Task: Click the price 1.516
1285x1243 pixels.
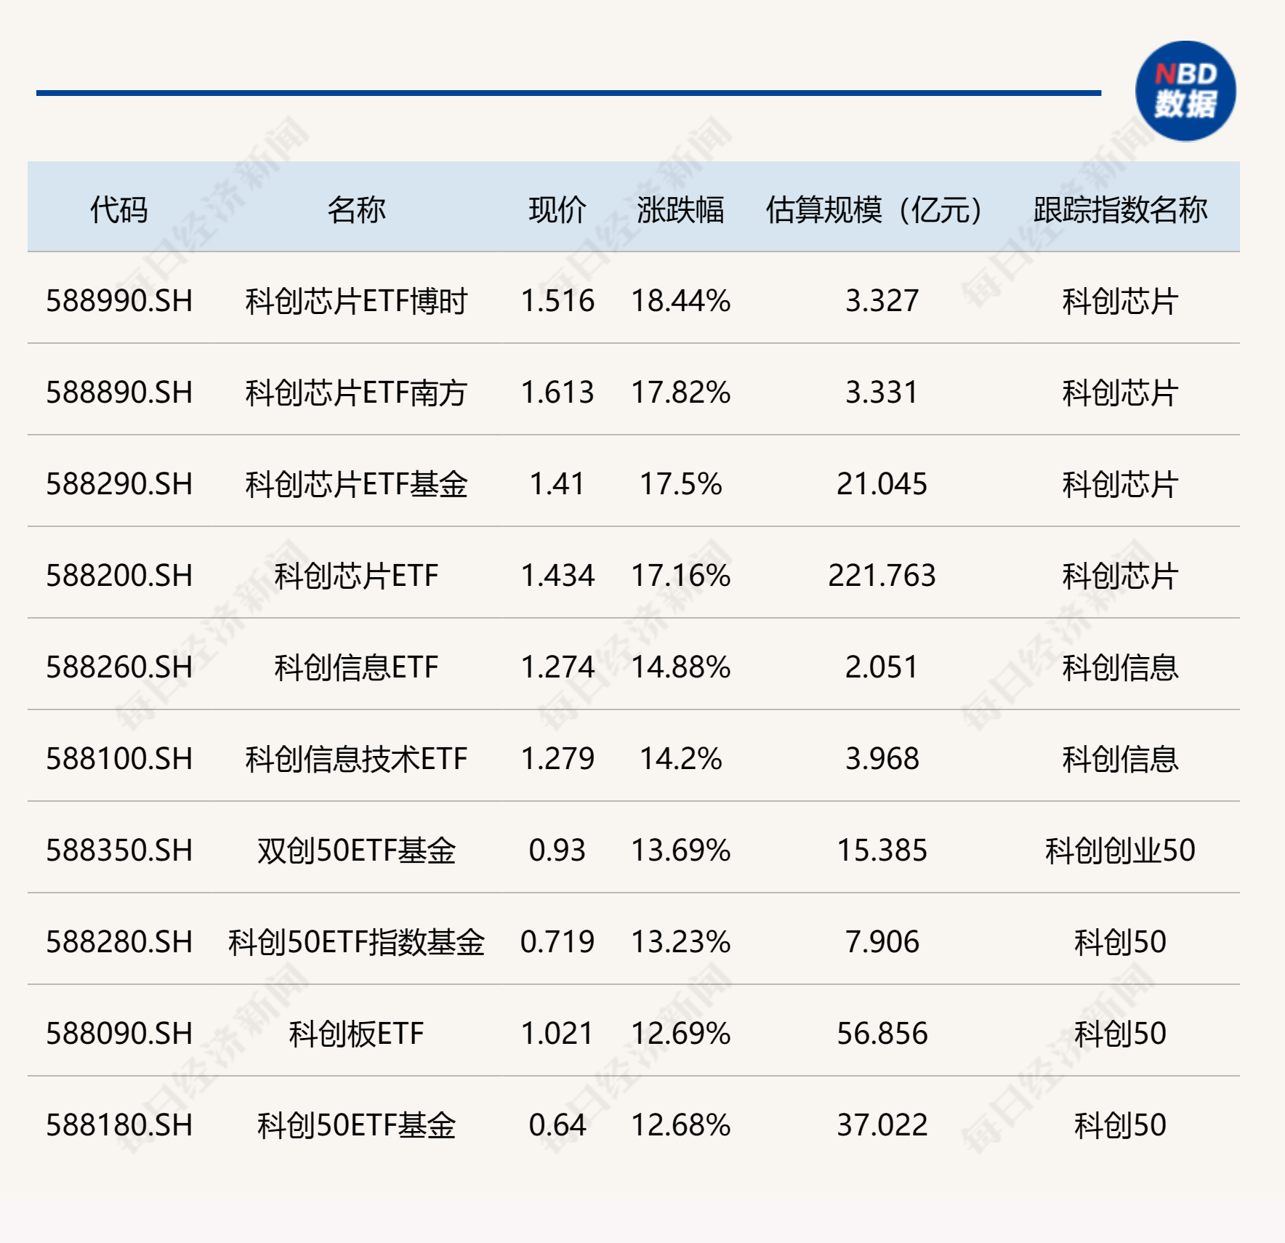Action: (557, 301)
